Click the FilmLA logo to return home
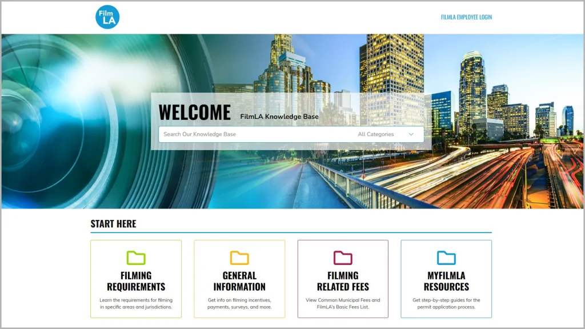Image resolution: width=585 pixels, height=329 pixels. [x=107, y=17]
